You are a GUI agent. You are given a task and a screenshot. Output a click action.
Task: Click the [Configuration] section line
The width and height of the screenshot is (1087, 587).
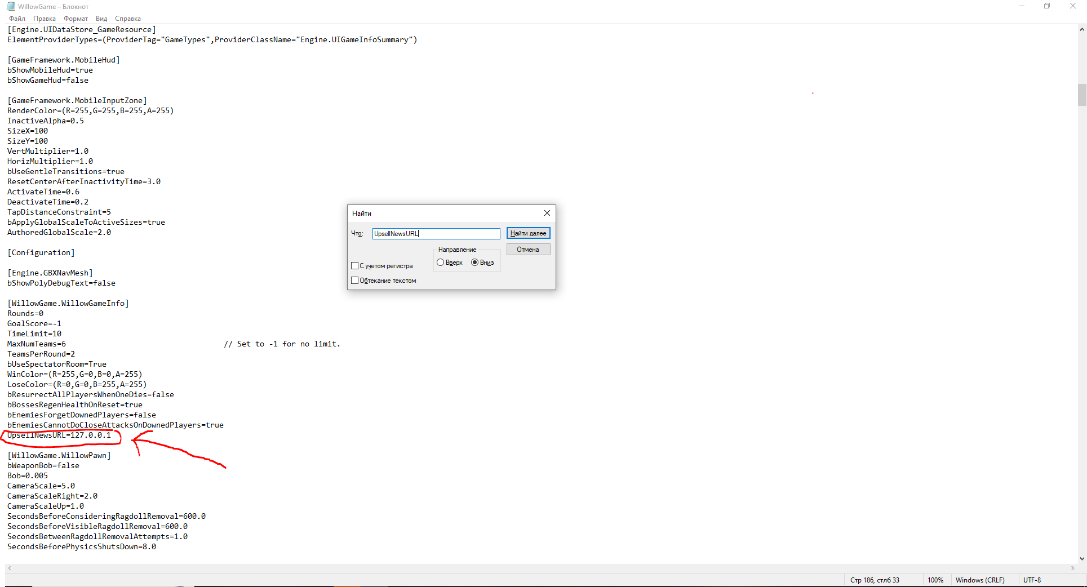[41, 253]
